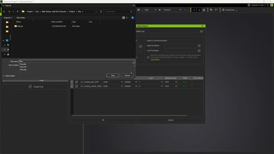Sort files by Name column
274x154 pixels.
pyautogui.click(x=18, y=22)
